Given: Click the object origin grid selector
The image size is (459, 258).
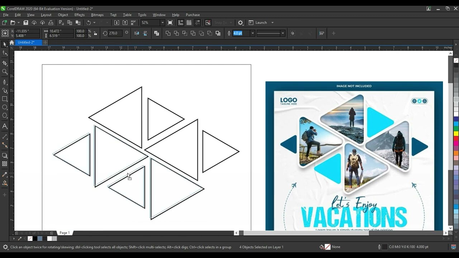Looking at the screenshot, I should [5, 33].
